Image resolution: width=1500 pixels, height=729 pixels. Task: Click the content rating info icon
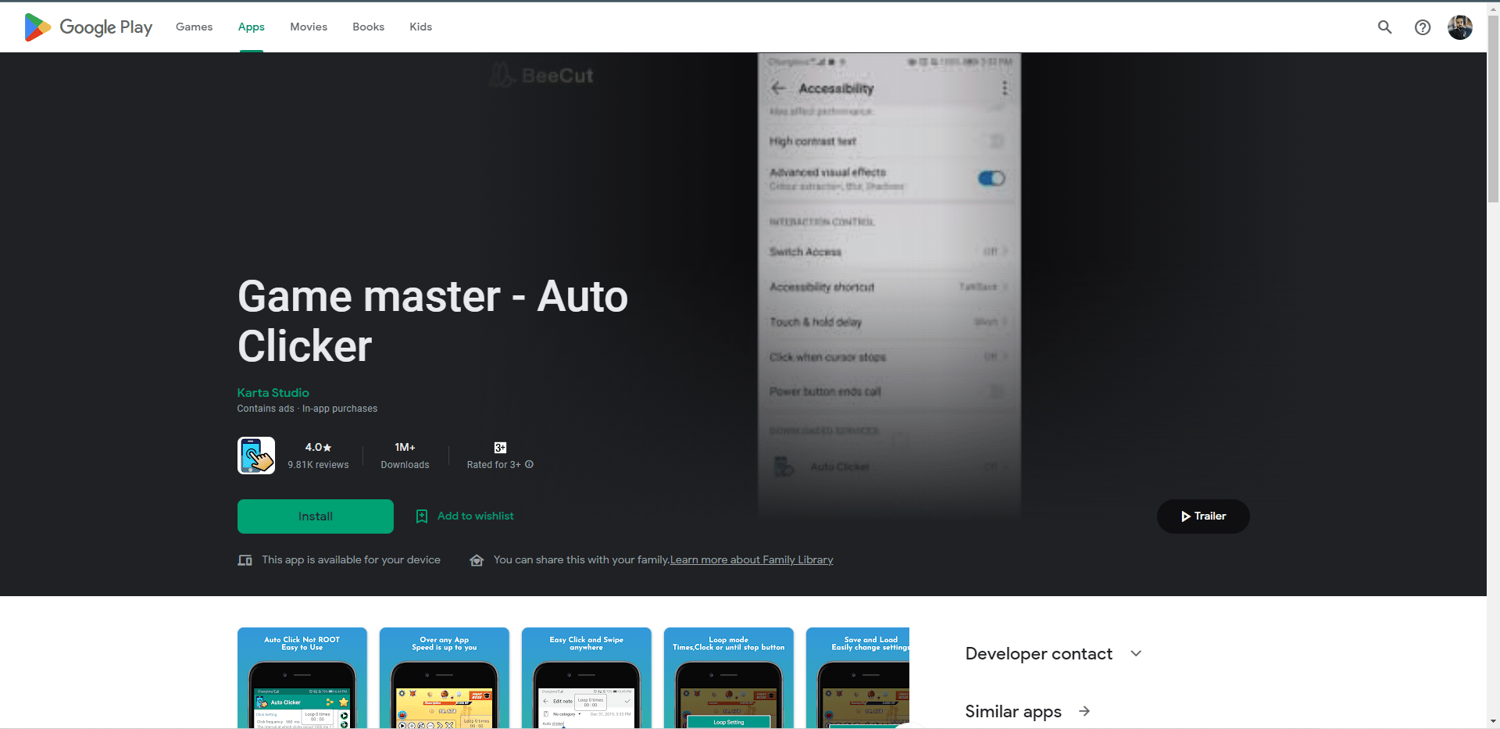pyautogui.click(x=529, y=464)
